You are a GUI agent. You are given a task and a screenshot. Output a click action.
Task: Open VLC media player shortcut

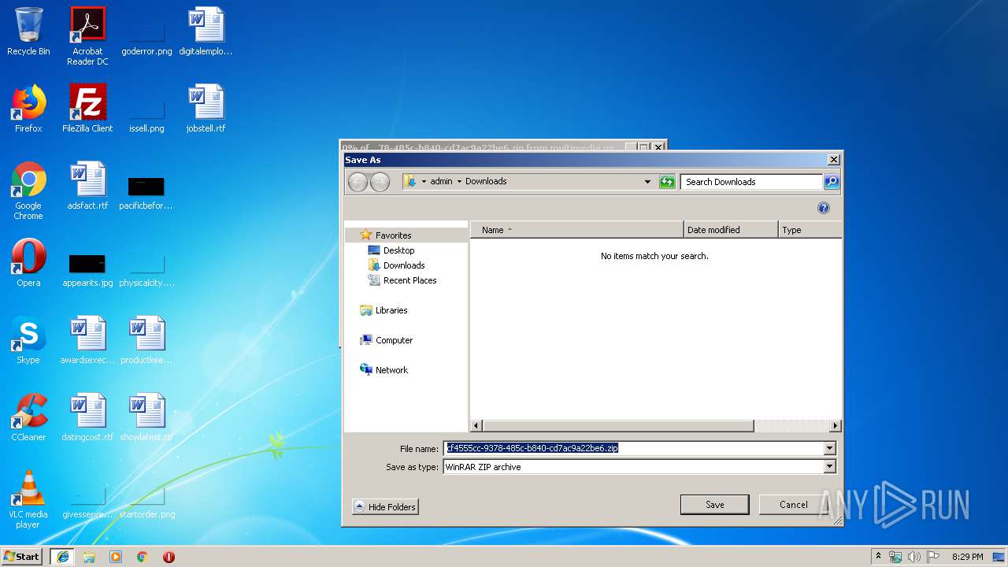28,499
